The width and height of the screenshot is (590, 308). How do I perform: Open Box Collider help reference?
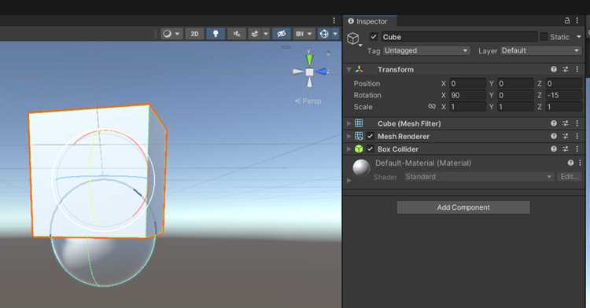[x=554, y=148]
